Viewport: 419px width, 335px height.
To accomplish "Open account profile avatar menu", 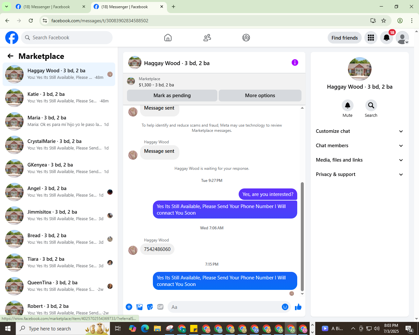I will click(402, 38).
